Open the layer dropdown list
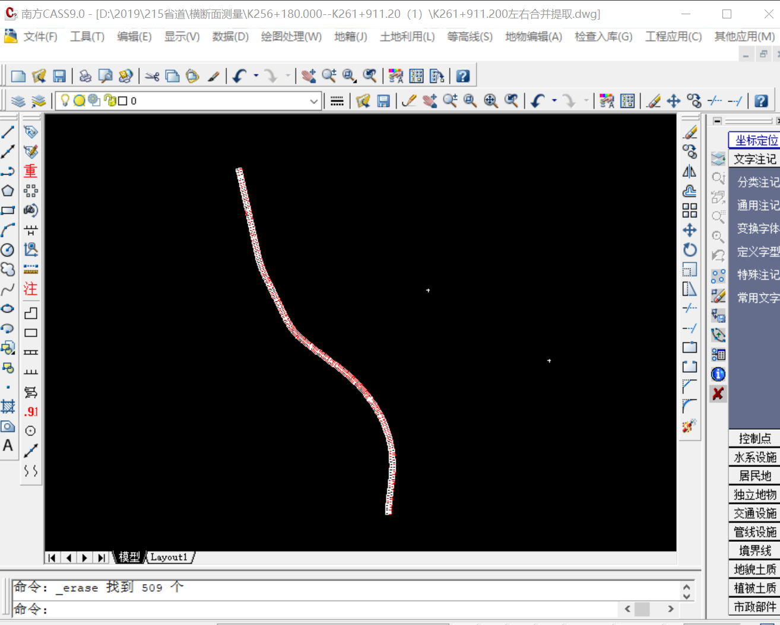 click(314, 101)
